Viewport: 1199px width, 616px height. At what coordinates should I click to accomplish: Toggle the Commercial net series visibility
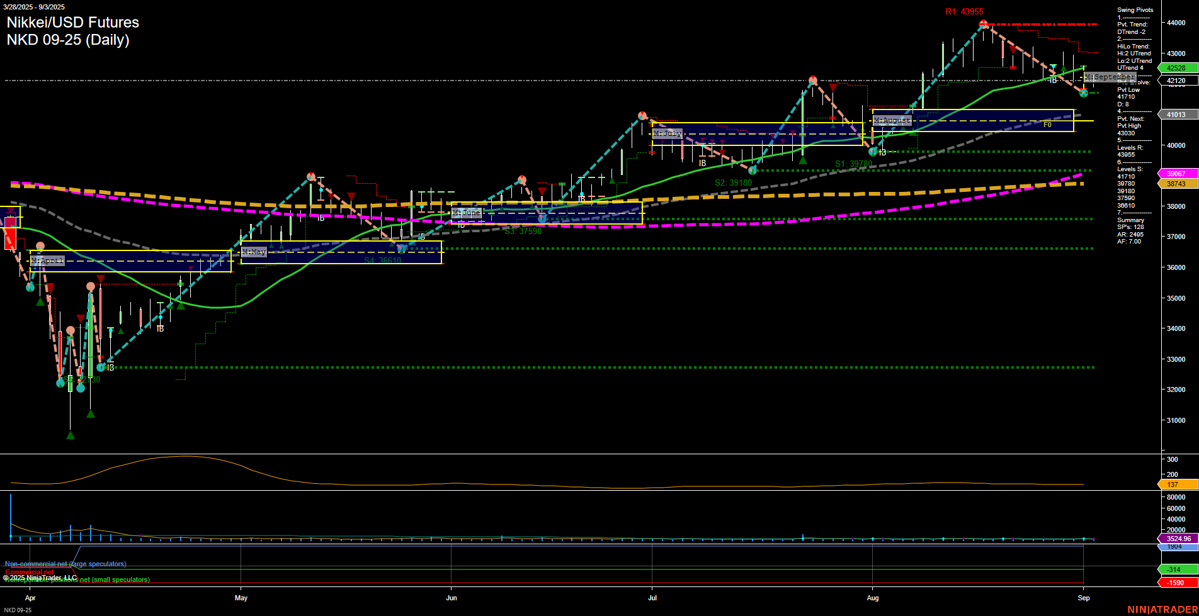tap(29, 571)
